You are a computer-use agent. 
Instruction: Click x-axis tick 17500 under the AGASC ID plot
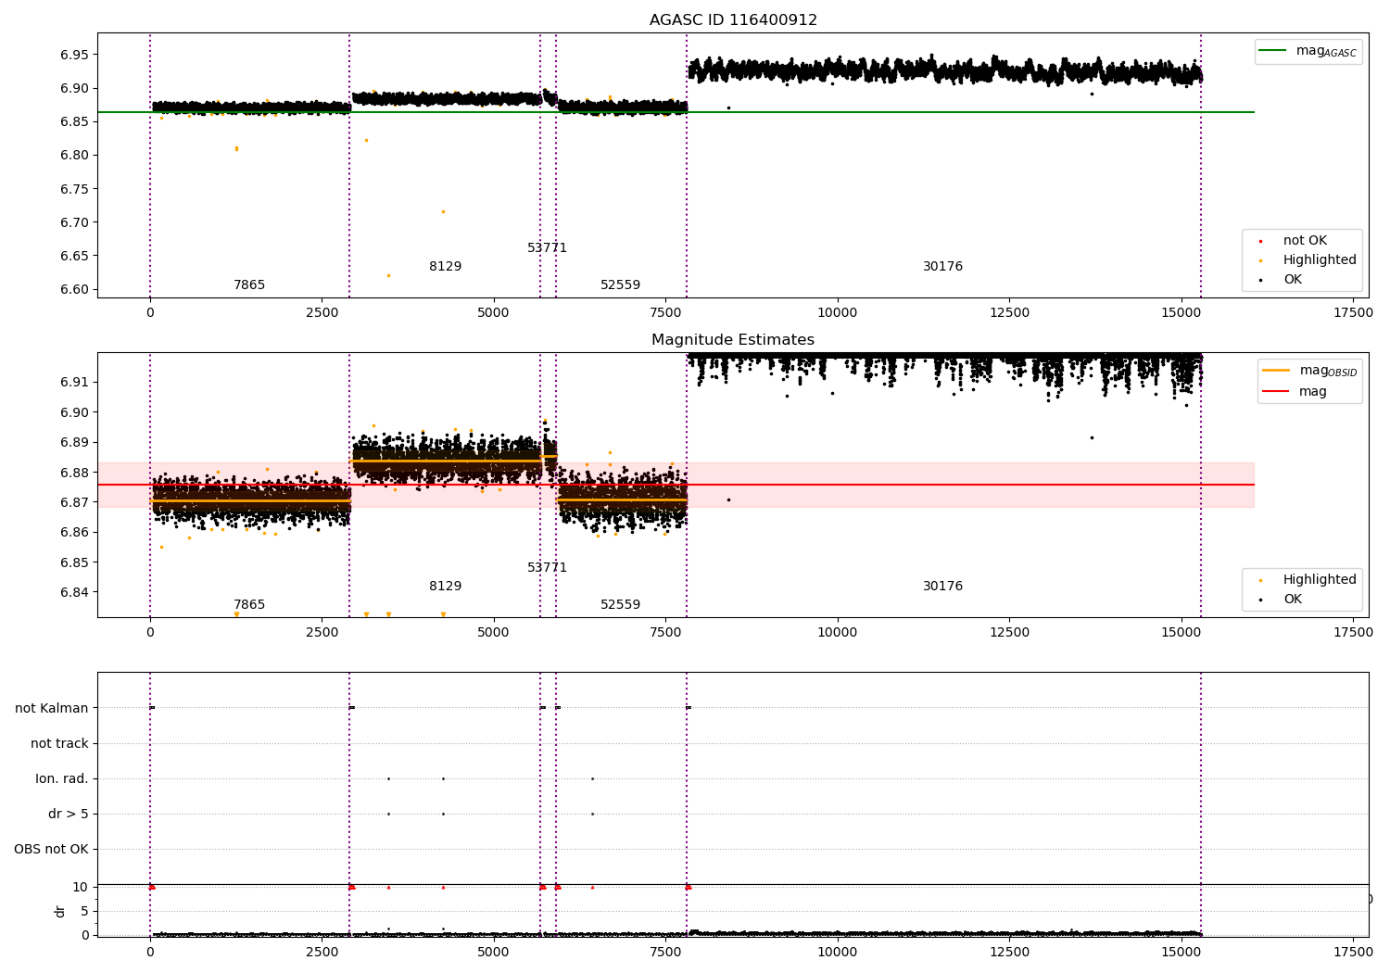coord(1353,313)
